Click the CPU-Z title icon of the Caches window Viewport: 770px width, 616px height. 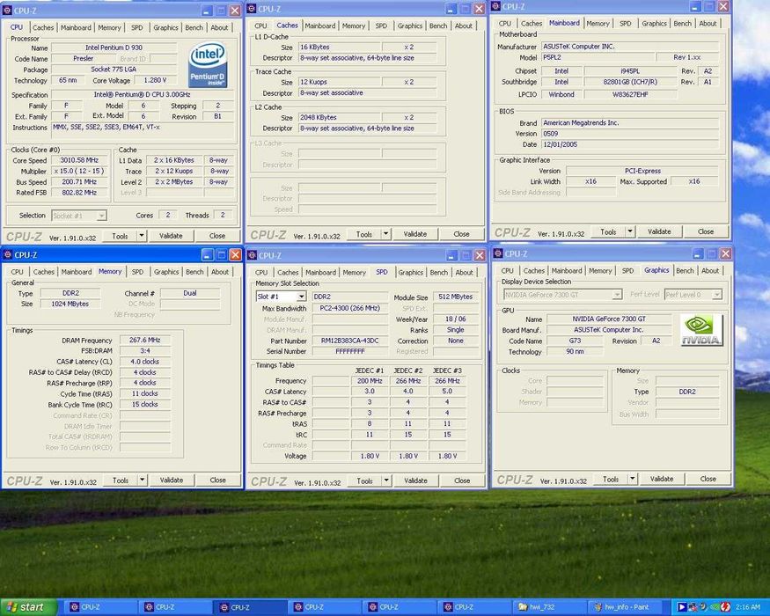pos(252,8)
